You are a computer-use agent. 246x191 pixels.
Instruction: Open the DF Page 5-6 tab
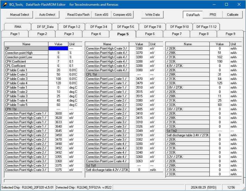tap(126, 27)
